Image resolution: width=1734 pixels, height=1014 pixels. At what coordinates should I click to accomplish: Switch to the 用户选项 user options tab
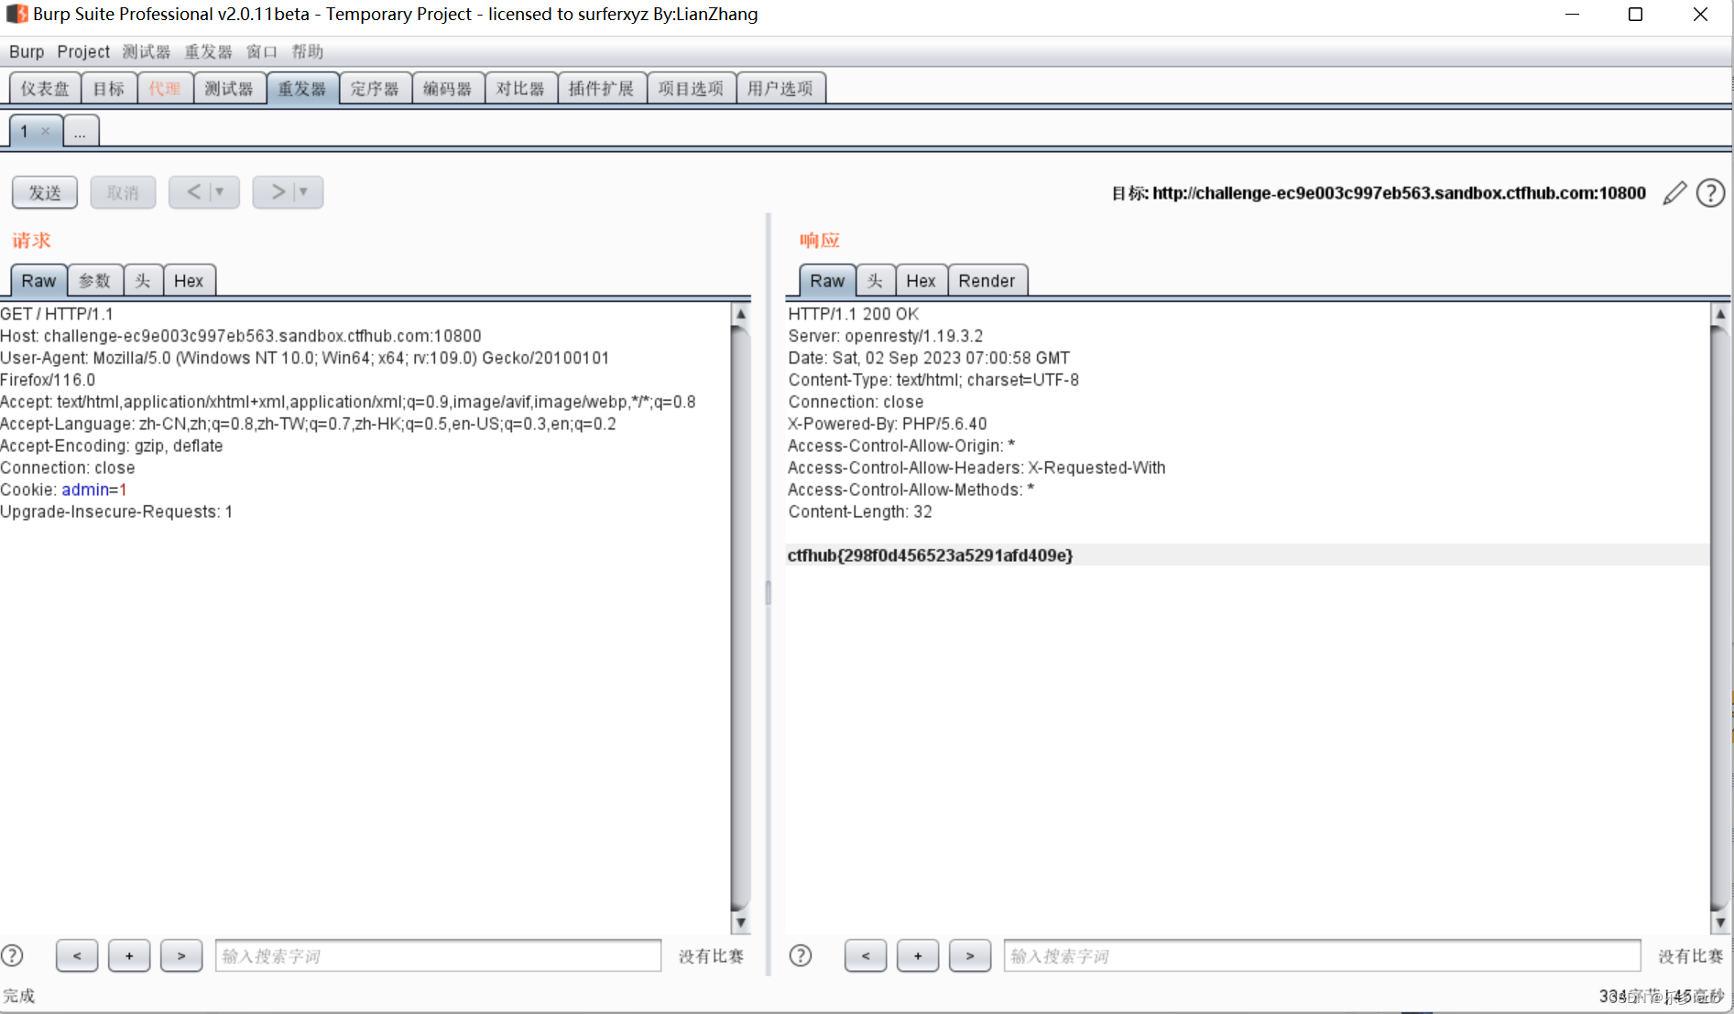click(780, 89)
